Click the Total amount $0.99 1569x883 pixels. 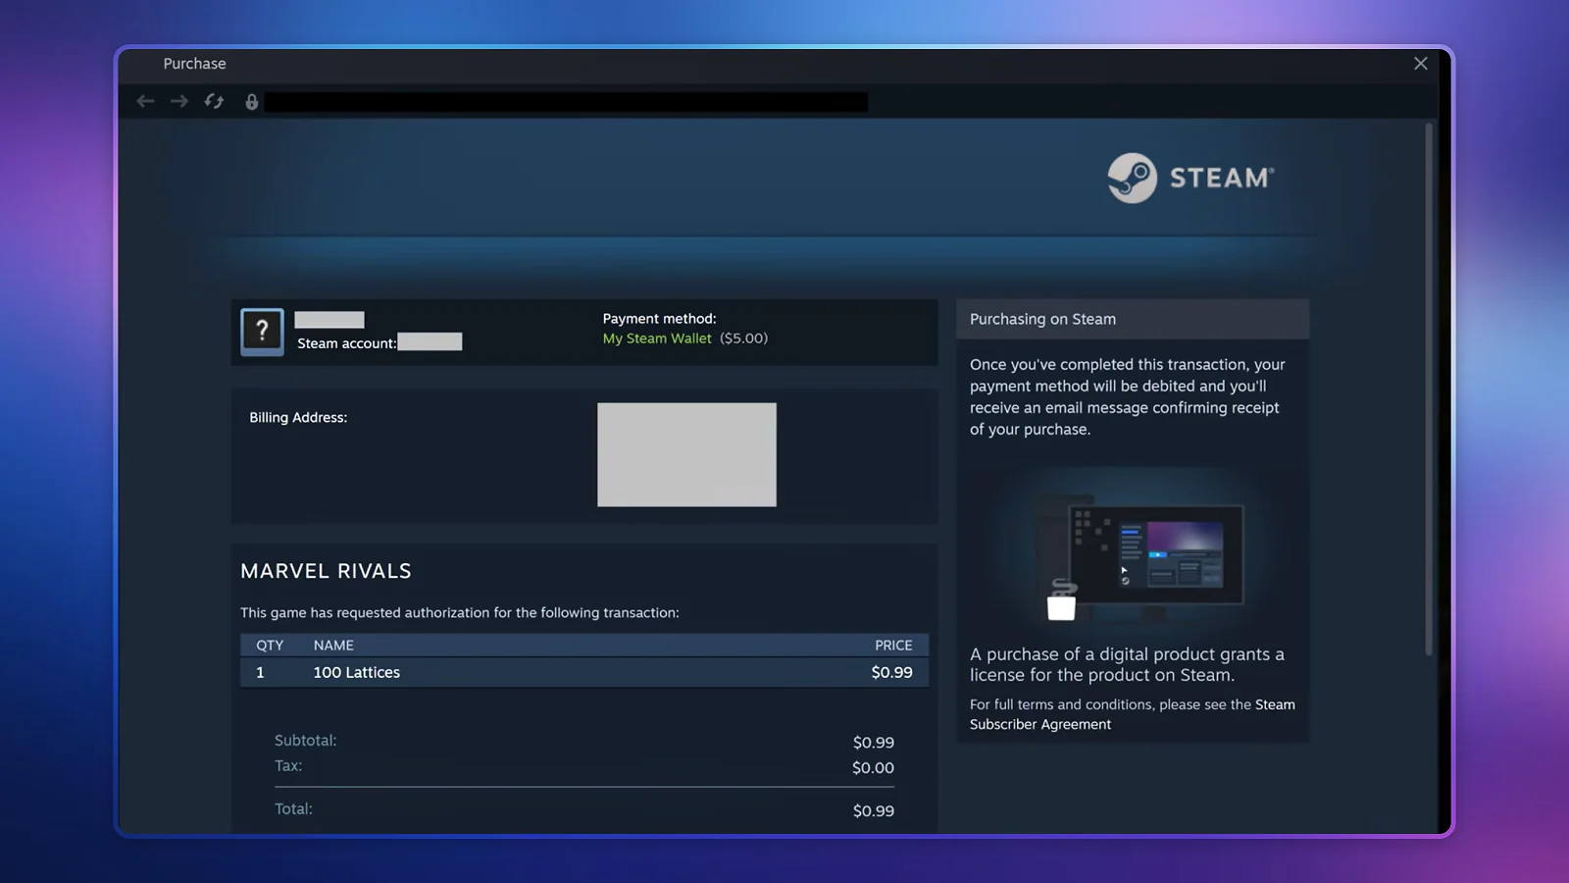point(873,811)
